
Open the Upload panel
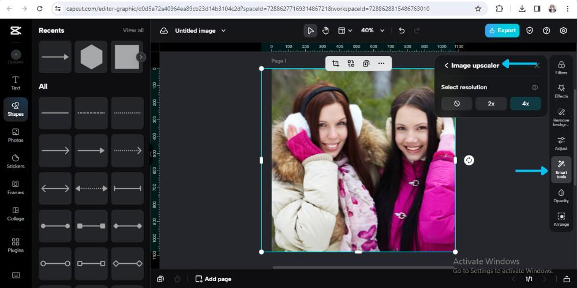click(x=16, y=57)
